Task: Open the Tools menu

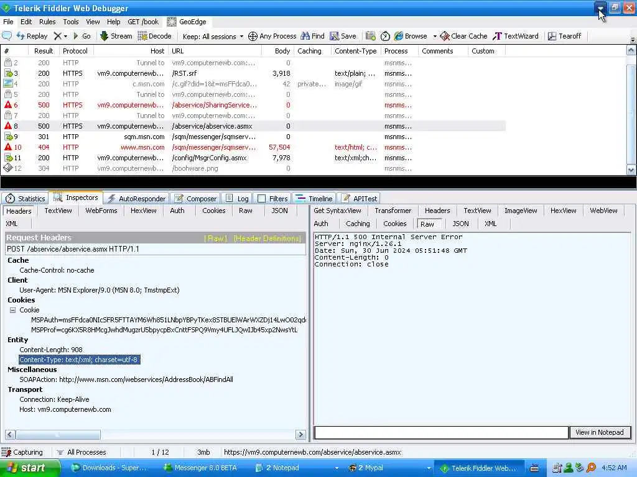Action: pos(71,22)
